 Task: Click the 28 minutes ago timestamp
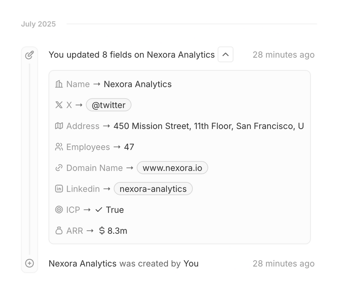click(284, 55)
